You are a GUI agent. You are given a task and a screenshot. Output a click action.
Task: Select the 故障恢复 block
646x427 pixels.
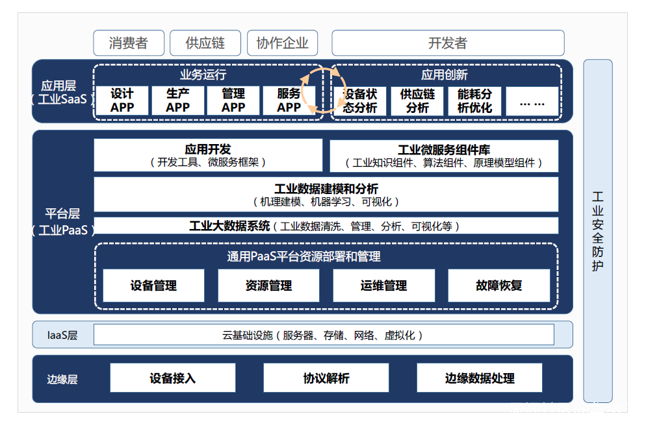tap(499, 286)
